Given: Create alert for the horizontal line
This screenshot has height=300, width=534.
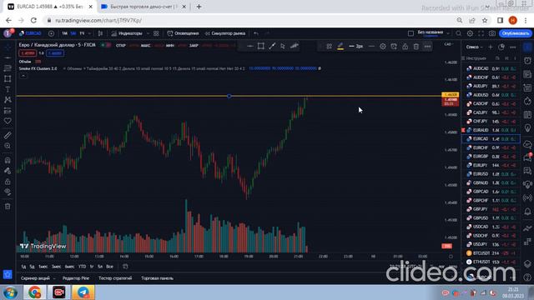Looking at the screenshot, I should 394,47.
